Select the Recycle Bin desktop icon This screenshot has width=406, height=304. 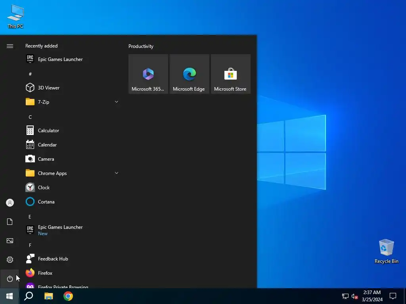[386, 251]
